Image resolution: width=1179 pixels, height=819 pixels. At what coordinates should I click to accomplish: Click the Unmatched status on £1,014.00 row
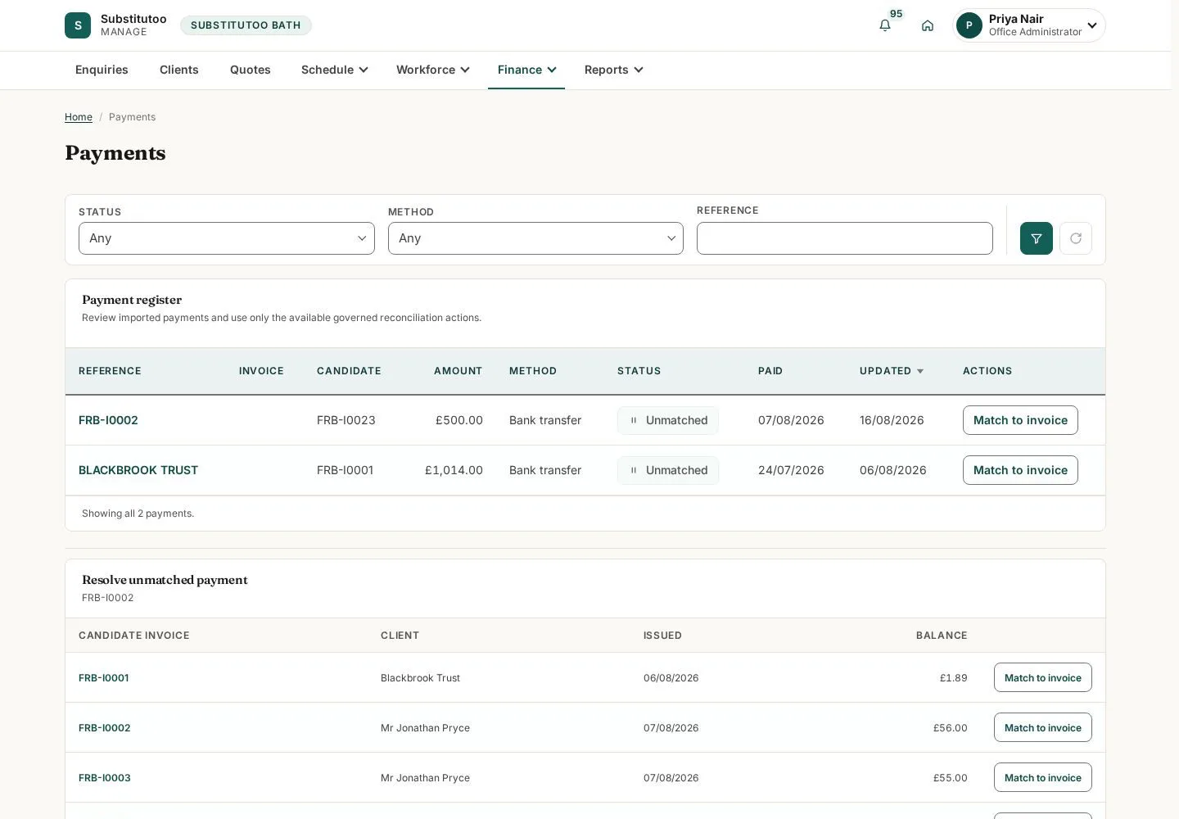(668, 470)
